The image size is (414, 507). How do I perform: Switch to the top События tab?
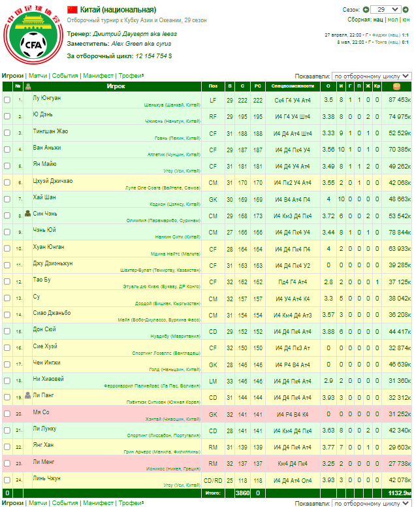65,76
